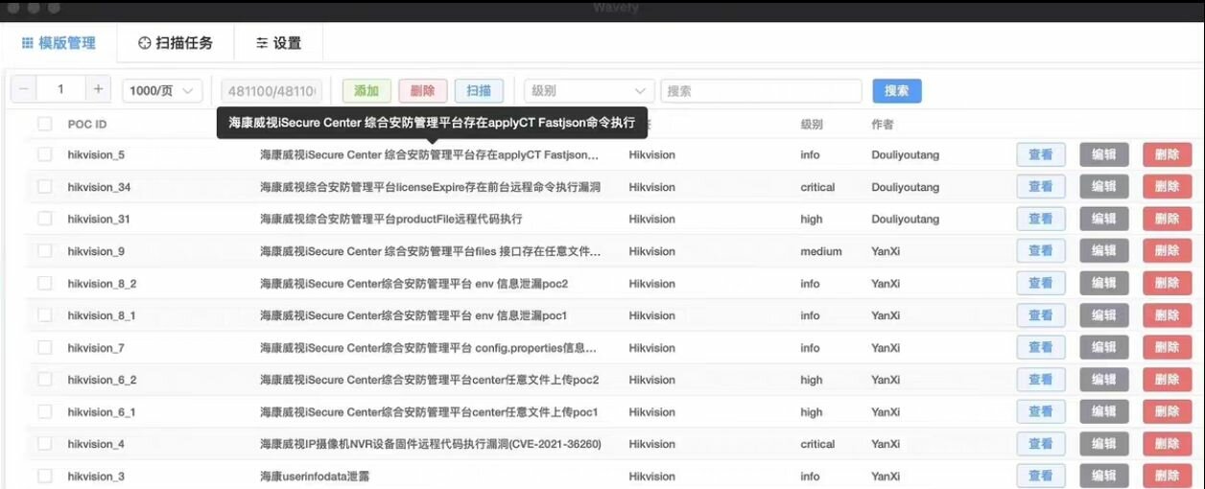Click the 扫描 button
The width and height of the screenshot is (1205, 489).
[479, 91]
